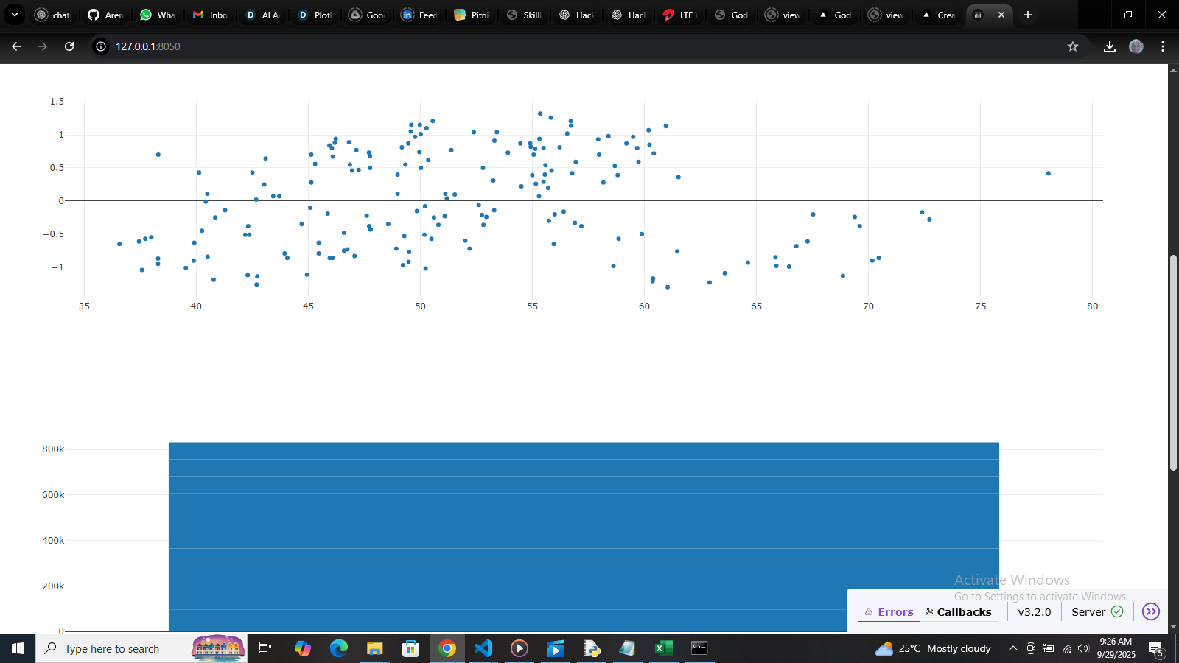Open the Windows notification center

pos(1155,648)
